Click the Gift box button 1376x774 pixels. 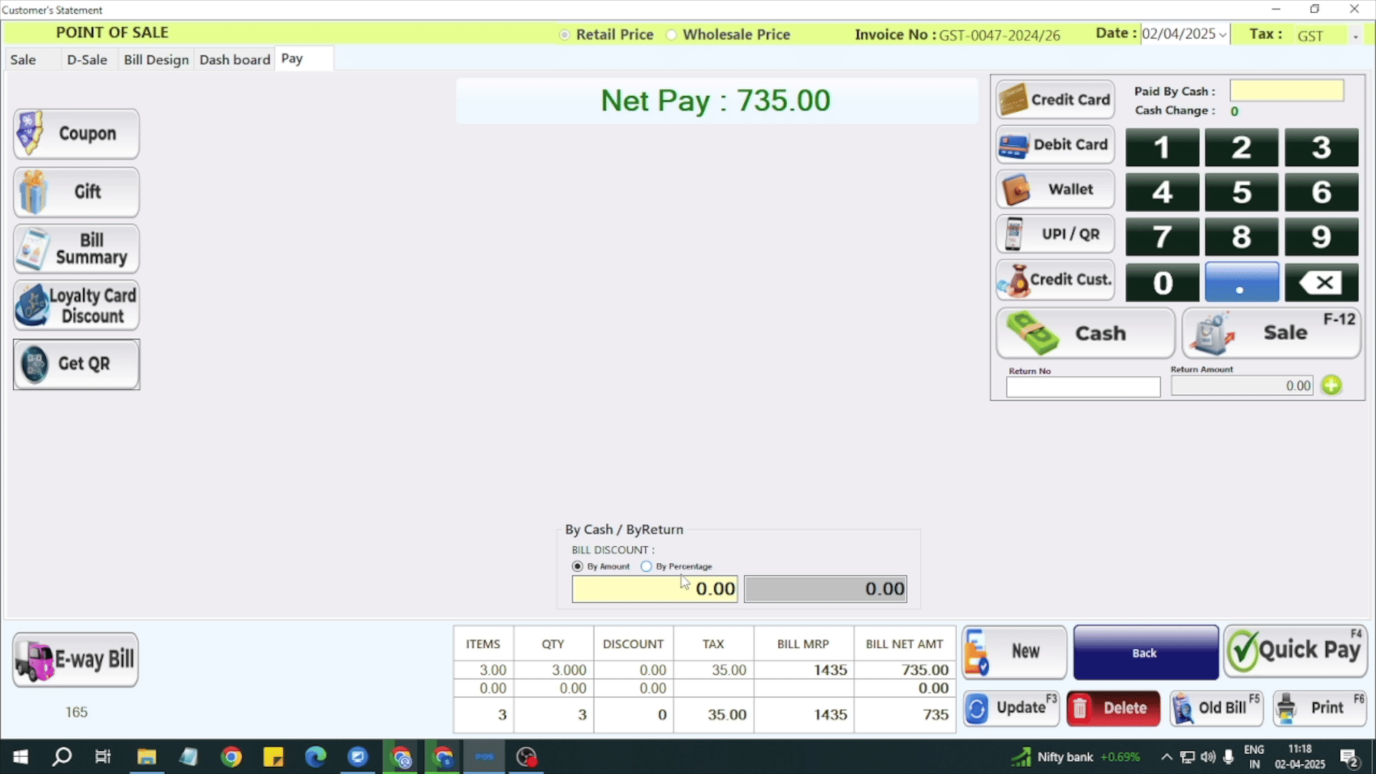pos(76,192)
